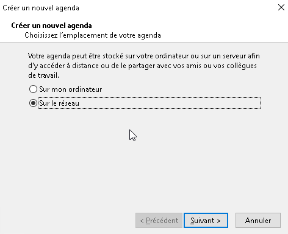Close the dialog with the X icon
This screenshot has height=234, width=288.
pos(281,7)
